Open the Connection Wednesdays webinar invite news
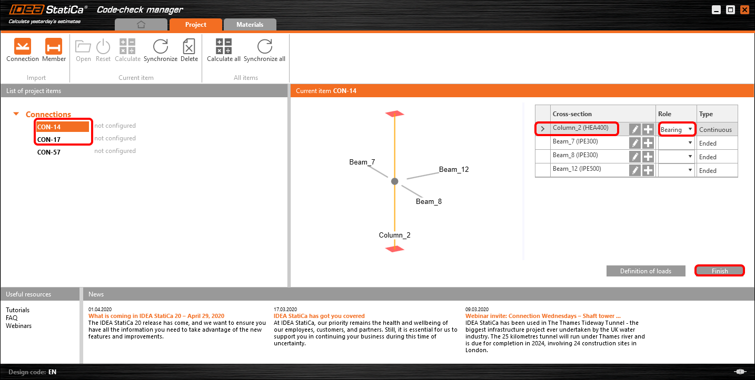This screenshot has width=755, height=380. click(x=543, y=316)
